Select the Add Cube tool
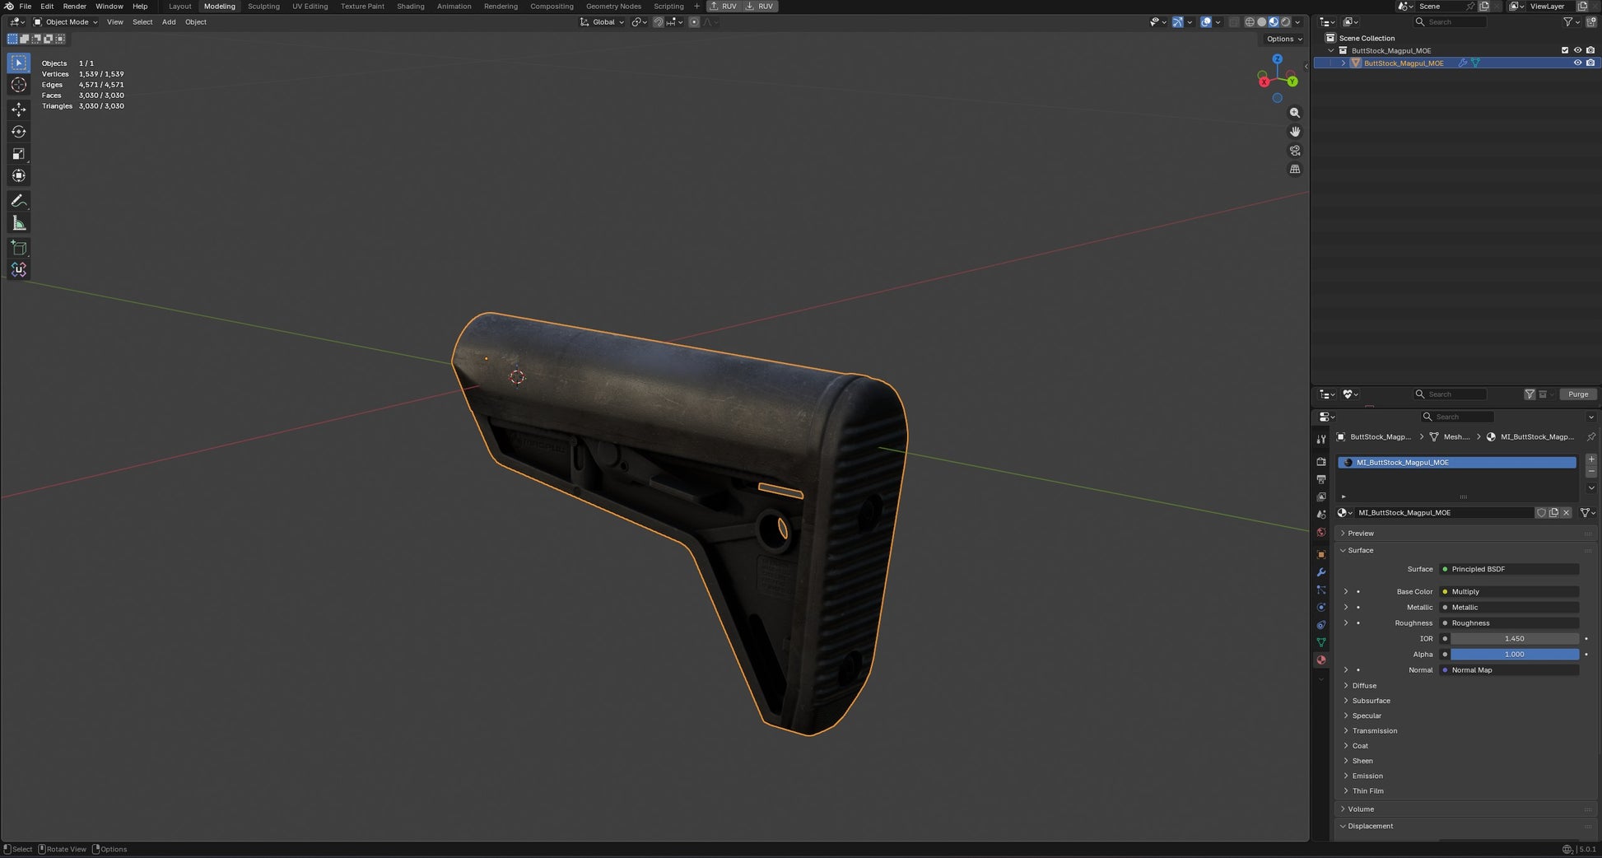This screenshot has height=858, width=1602. click(18, 248)
